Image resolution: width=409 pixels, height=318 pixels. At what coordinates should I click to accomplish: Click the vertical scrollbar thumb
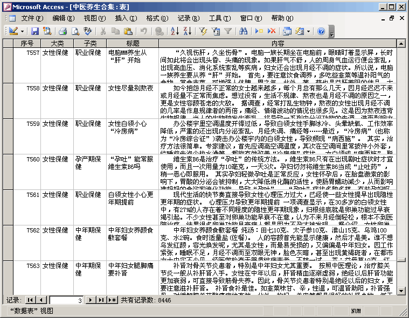coord(401,260)
